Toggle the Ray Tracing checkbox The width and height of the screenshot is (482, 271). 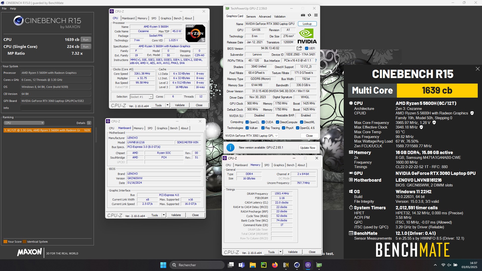[263, 128]
